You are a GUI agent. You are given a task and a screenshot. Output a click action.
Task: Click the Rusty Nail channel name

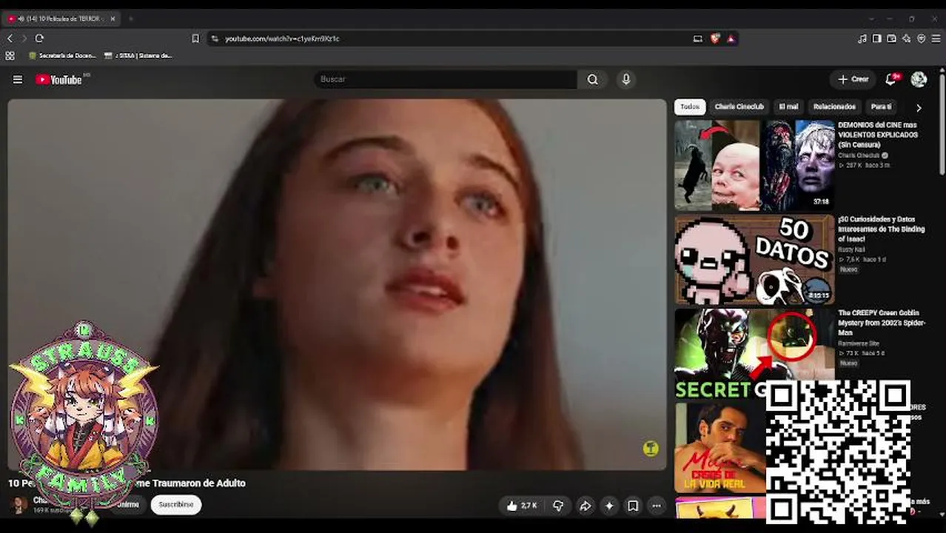click(851, 249)
